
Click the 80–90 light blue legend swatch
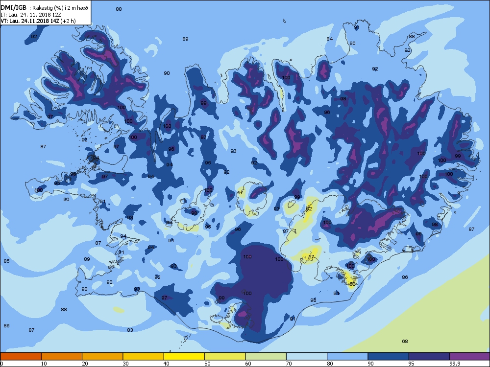pyautogui.click(x=347, y=356)
